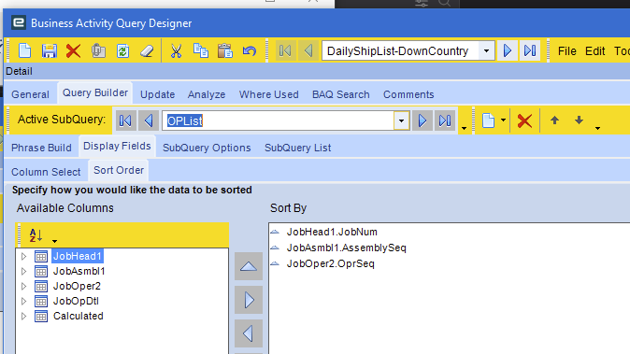Image resolution: width=630 pixels, height=354 pixels.
Task: Open the Analyze tab
Action: [x=207, y=94]
